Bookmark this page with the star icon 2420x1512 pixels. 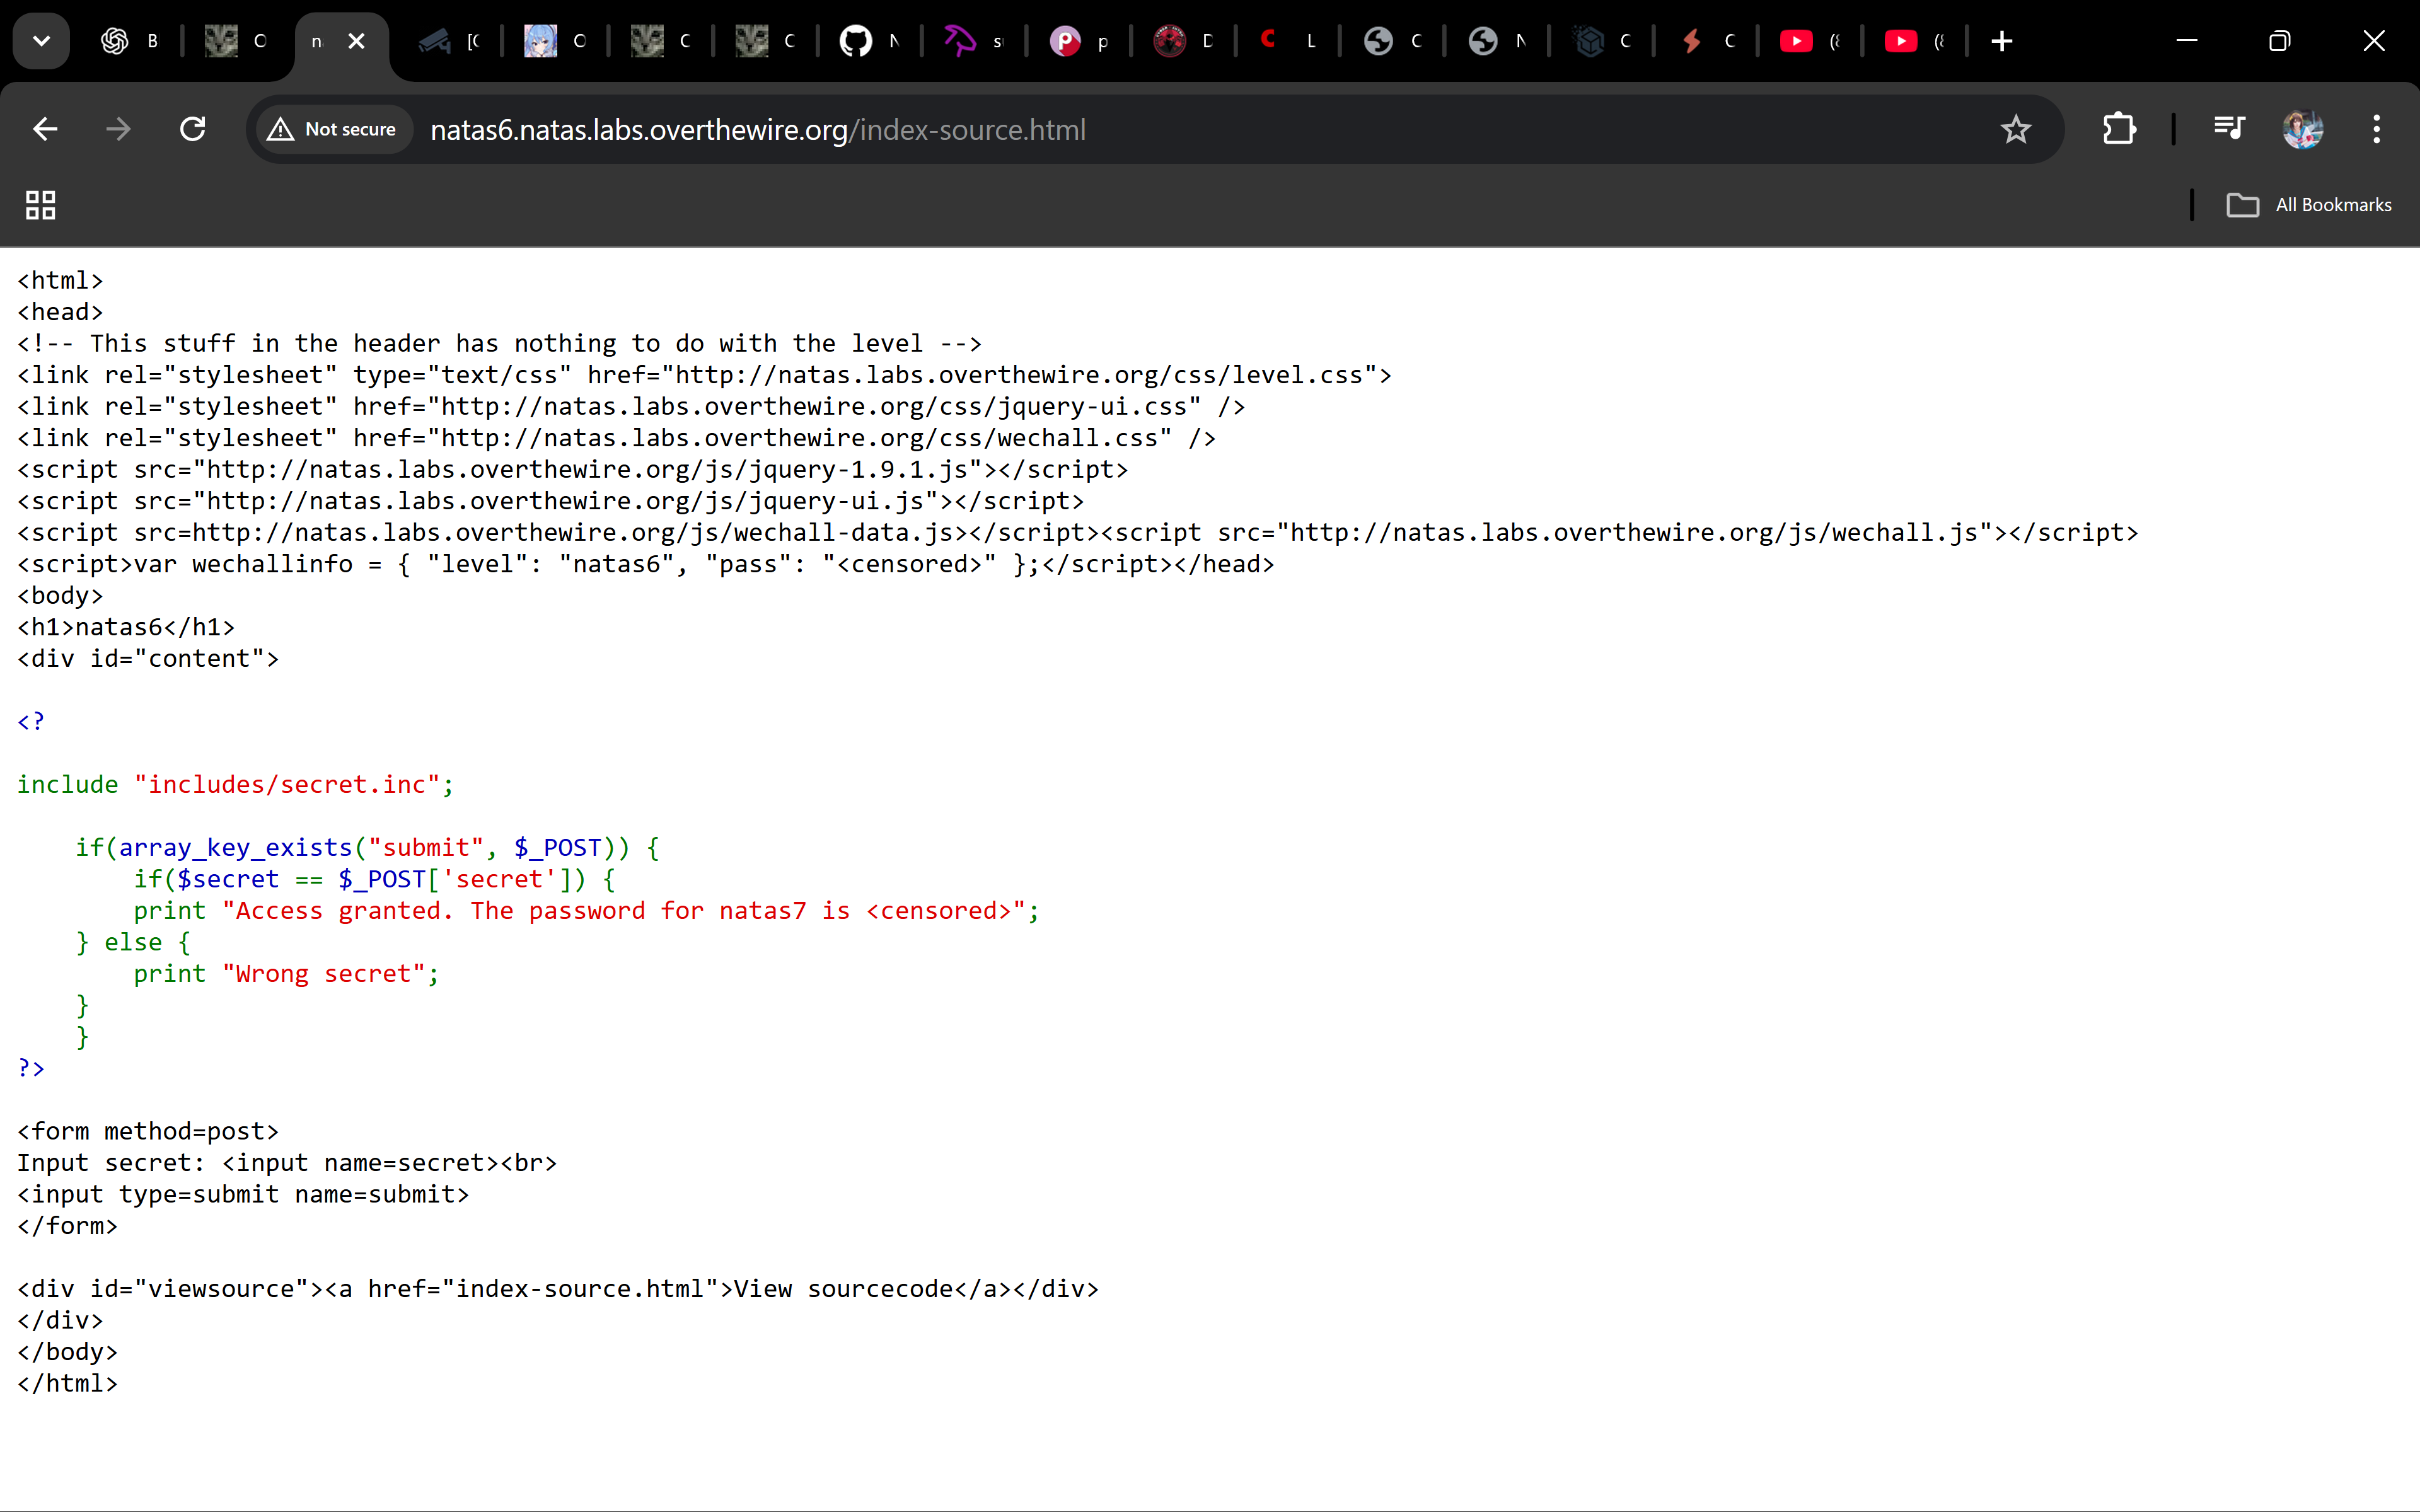pos(2015,129)
